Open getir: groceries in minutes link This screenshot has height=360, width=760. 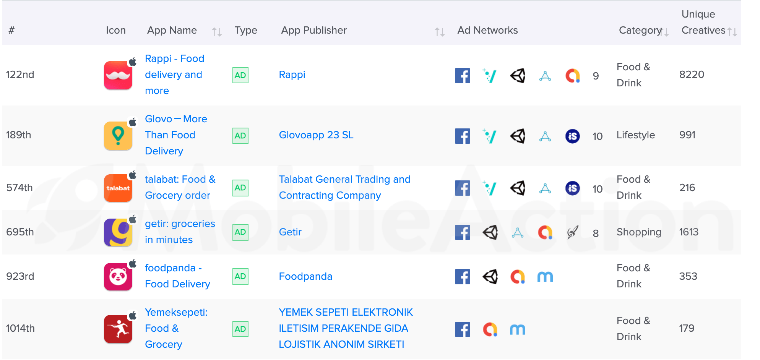click(x=180, y=232)
